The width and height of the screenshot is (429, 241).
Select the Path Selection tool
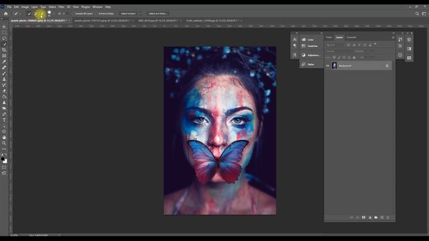[x=4, y=126]
